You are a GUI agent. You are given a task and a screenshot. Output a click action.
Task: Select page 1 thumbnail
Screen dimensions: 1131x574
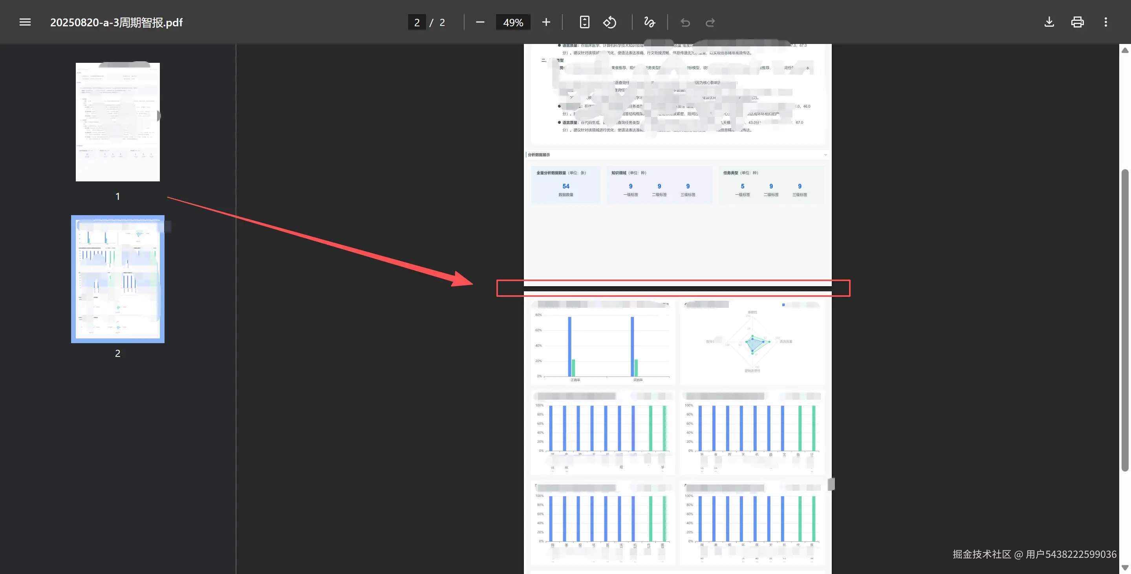click(118, 122)
